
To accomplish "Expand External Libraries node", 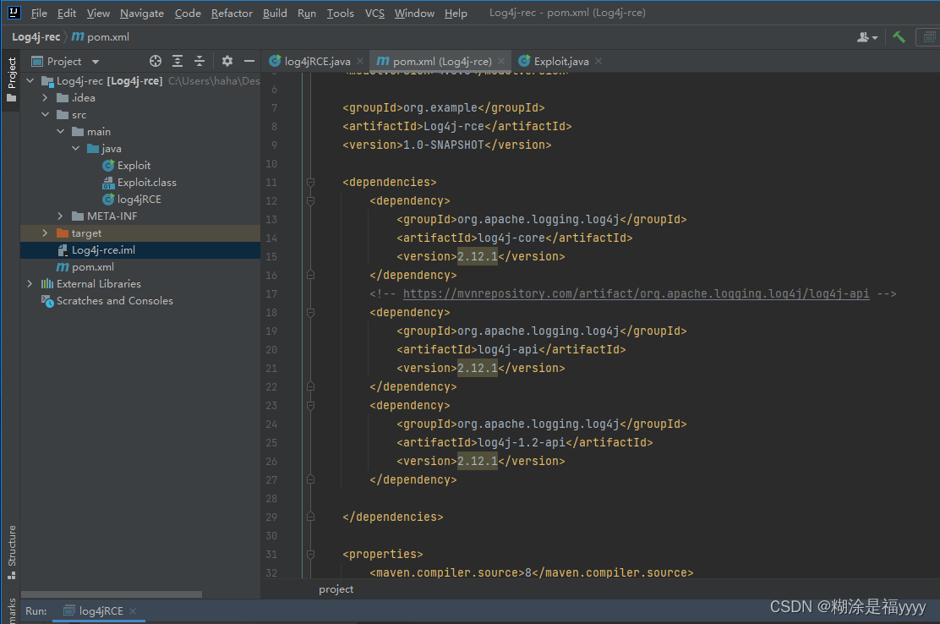I will (x=30, y=283).
